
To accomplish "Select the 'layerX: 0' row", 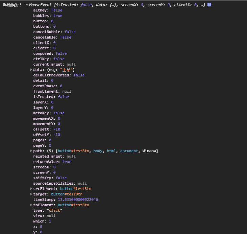I will [43, 102].
